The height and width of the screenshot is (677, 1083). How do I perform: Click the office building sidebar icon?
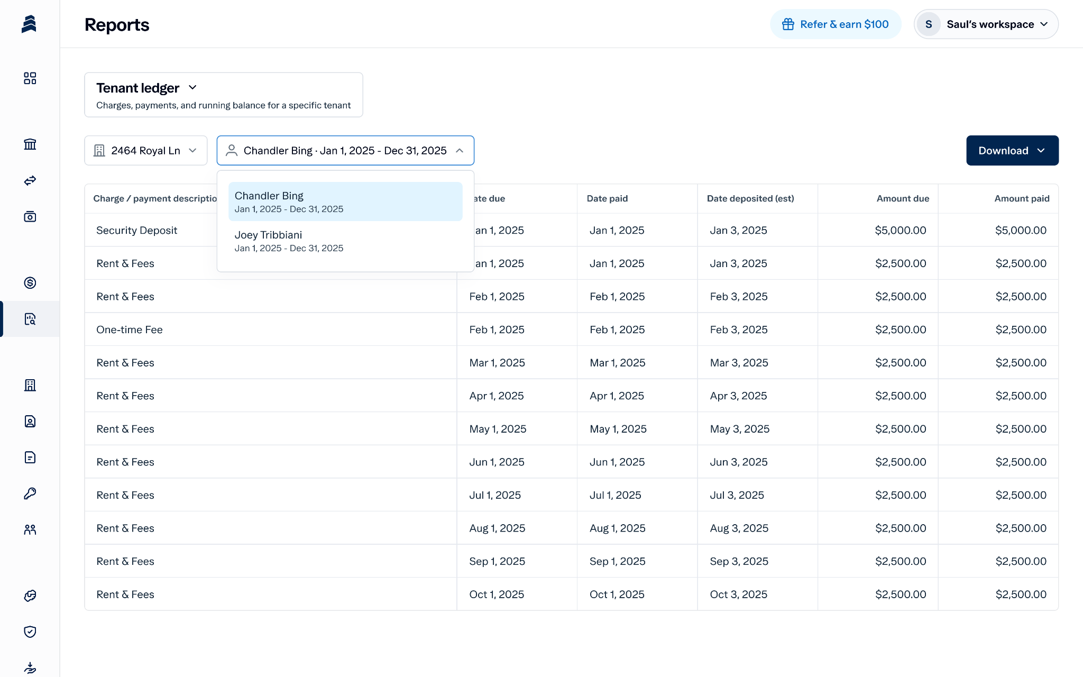(x=30, y=385)
